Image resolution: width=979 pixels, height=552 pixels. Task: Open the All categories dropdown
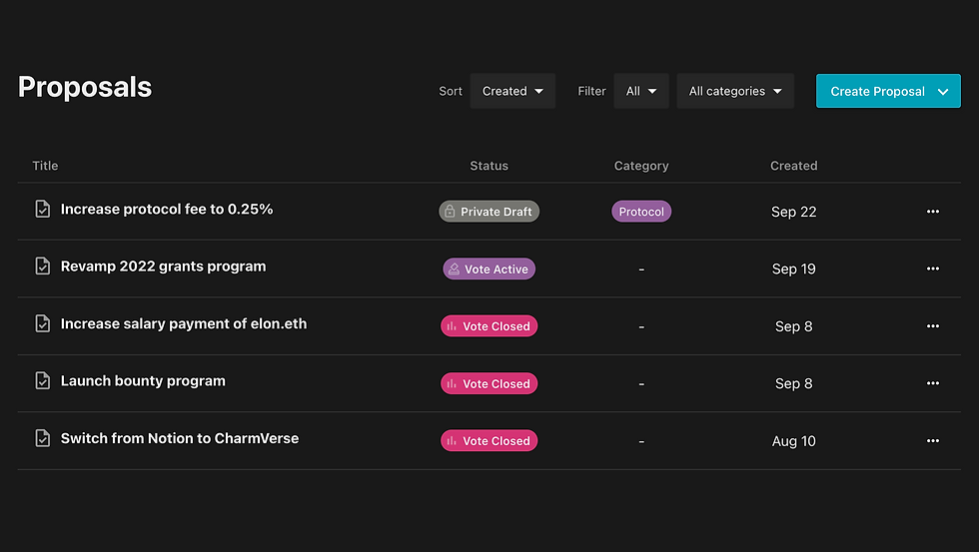click(x=735, y=91)
